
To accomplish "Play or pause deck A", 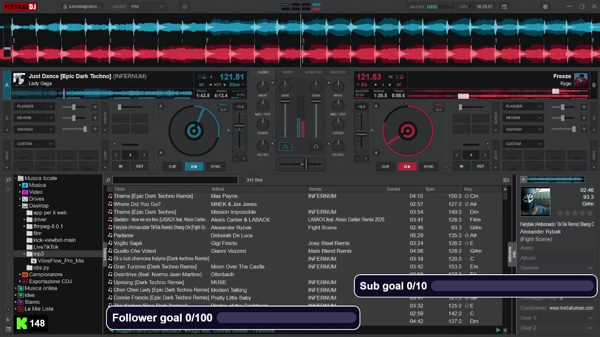I will 194,167.
